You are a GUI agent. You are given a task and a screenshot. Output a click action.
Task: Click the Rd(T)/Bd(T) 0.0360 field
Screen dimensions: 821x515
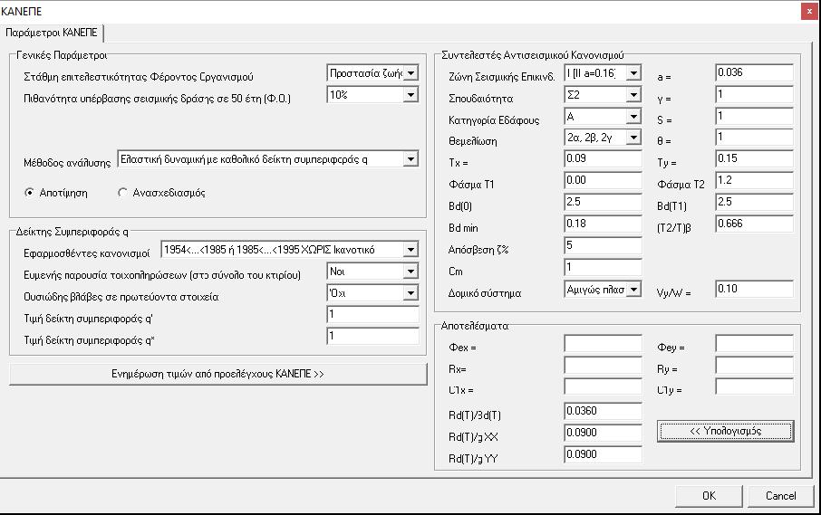pyautogui.click(x=603, y=411)
